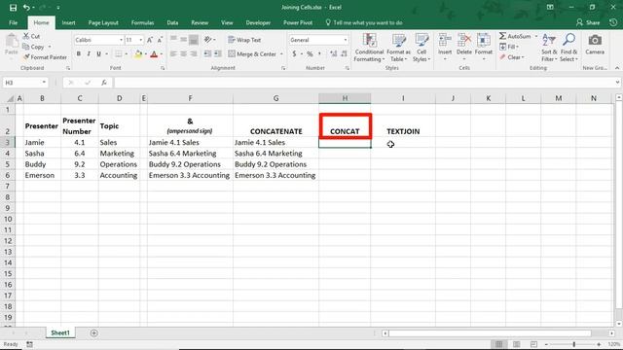
Task: Align cell text to the left
Action: click(173, 54)
